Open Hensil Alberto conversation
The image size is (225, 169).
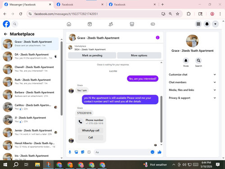point(30,145)
